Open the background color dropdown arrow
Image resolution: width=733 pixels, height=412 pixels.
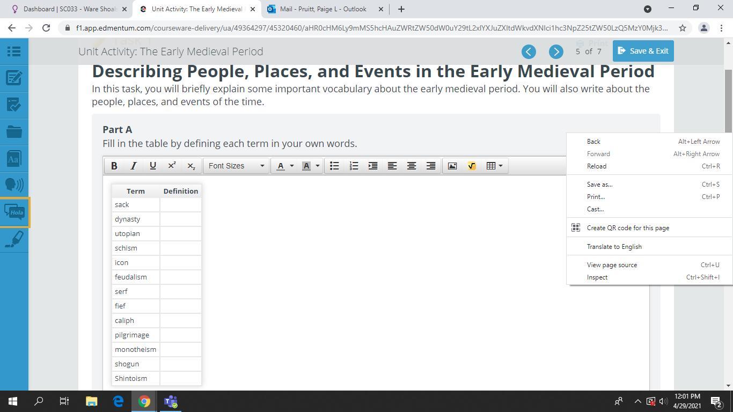coord(318,166)
